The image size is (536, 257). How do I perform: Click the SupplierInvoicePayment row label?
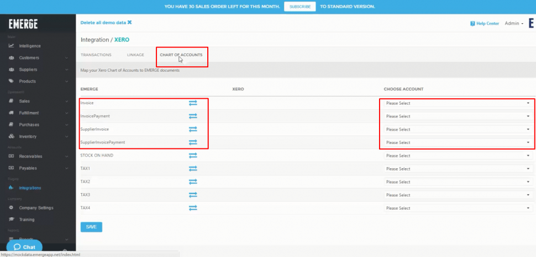pyautogui.click(x=103, y=142)
